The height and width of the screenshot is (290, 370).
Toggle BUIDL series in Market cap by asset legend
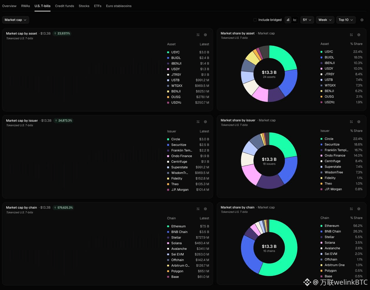[188, 58]
